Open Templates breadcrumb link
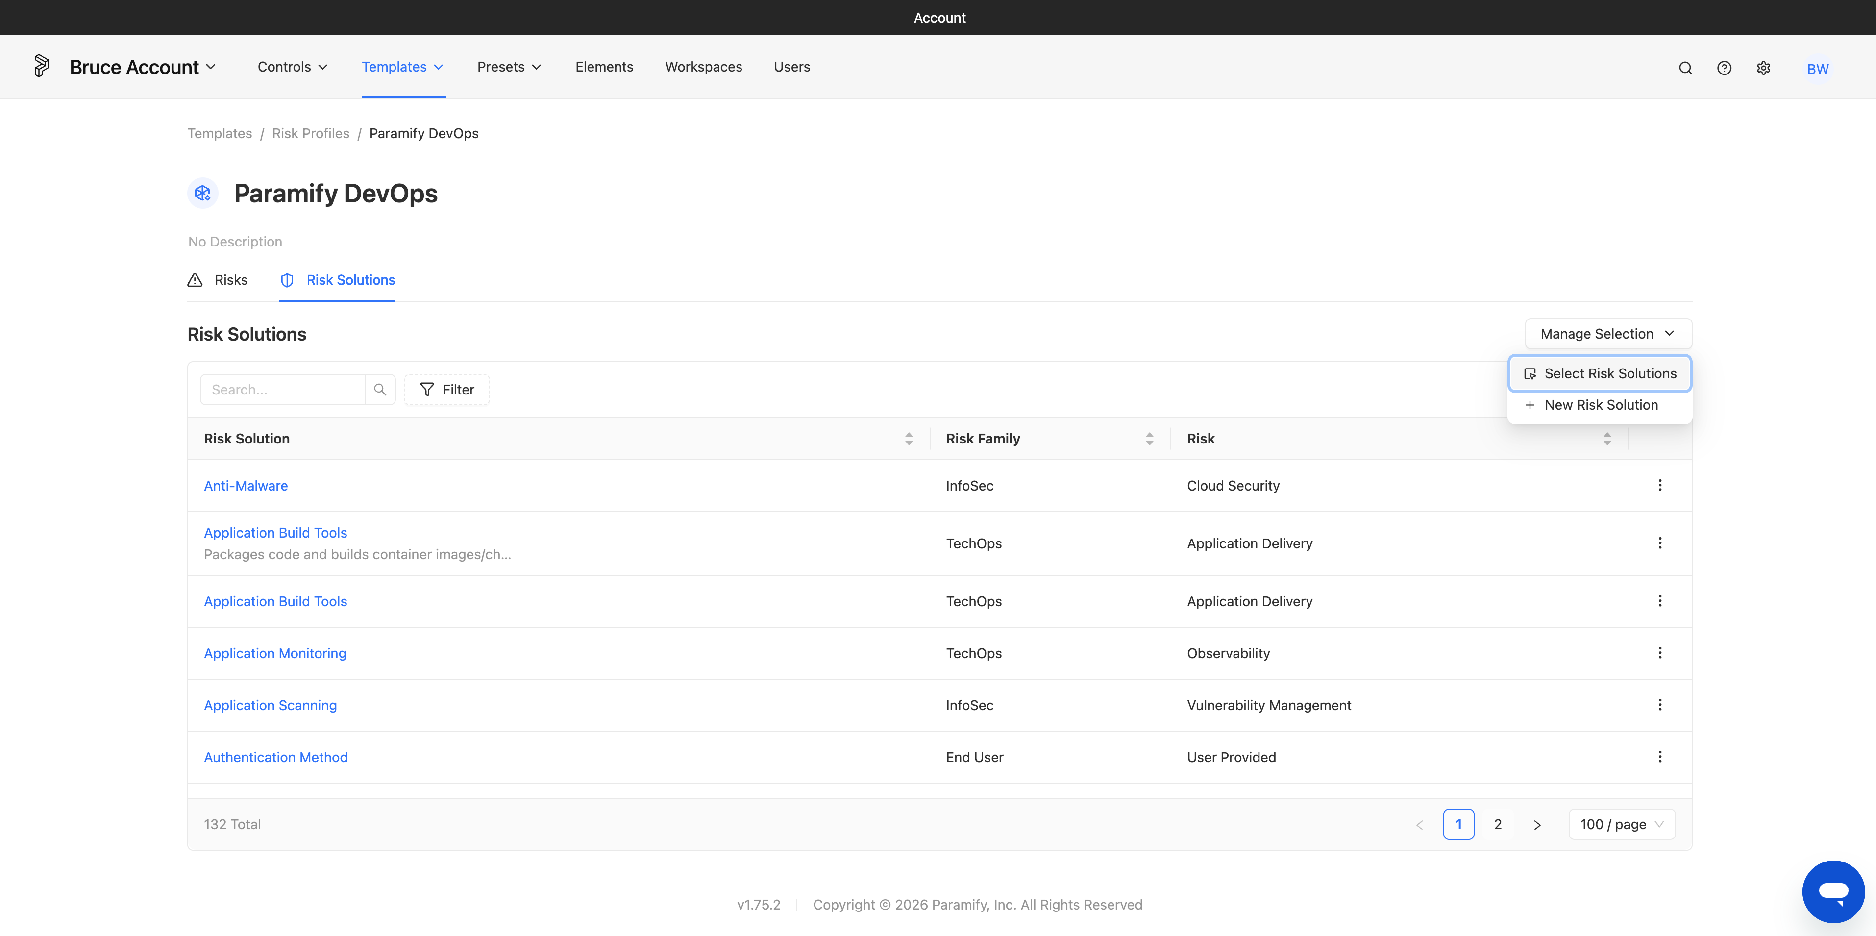This screenshot has width=1876, height=936. point(220,133)
